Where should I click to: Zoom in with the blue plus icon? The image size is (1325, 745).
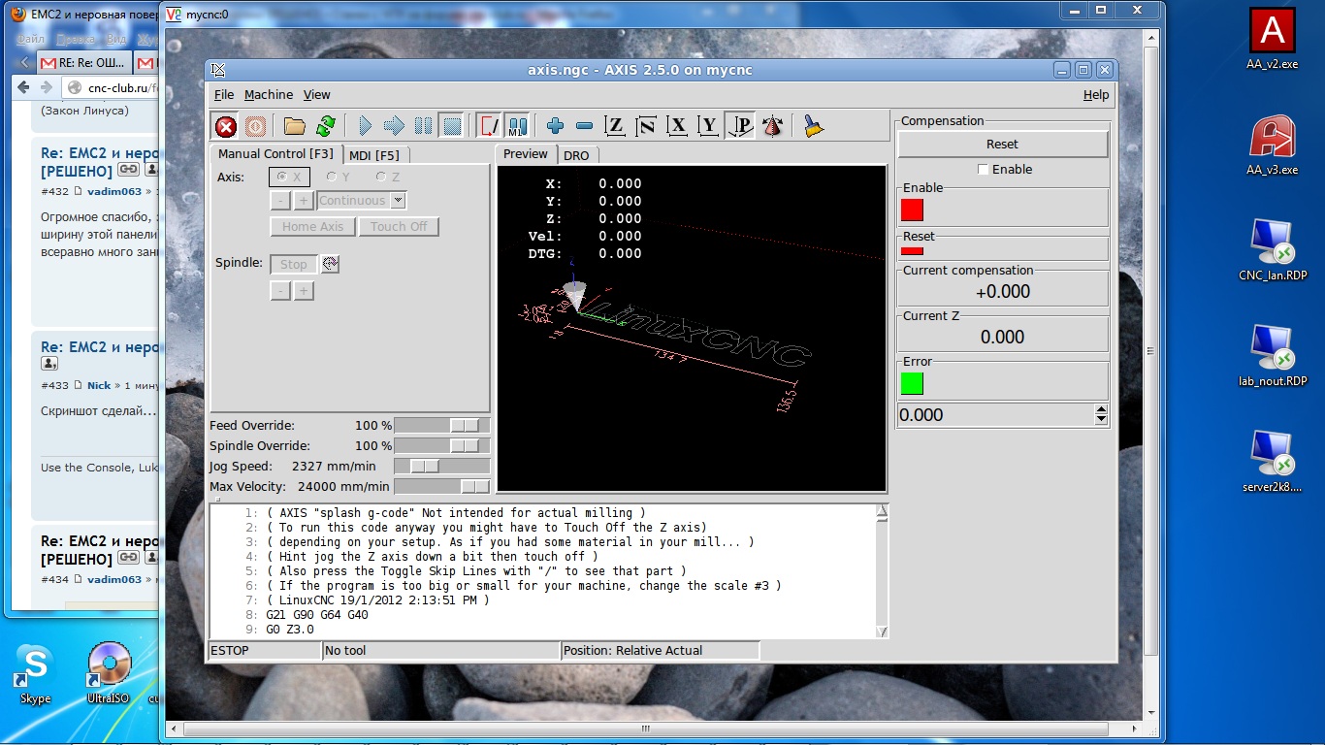pyautogui.click(x=556, y=126)
